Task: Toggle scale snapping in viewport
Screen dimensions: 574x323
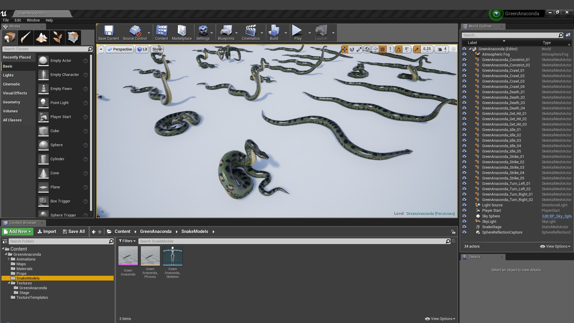Action: pos(416,49)
